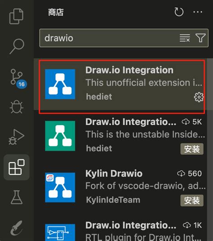Open manage gear for Draw.io Integration
Image resolution: width=213 pixels, height=241 pixels.
(199, 97)
